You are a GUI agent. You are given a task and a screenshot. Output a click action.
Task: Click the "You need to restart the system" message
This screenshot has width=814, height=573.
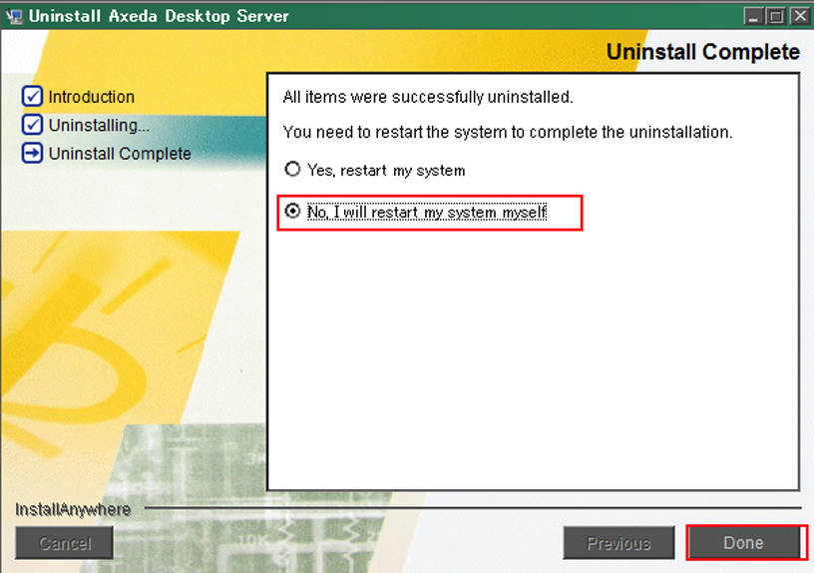pyautogui.click(x=508, y=132)
